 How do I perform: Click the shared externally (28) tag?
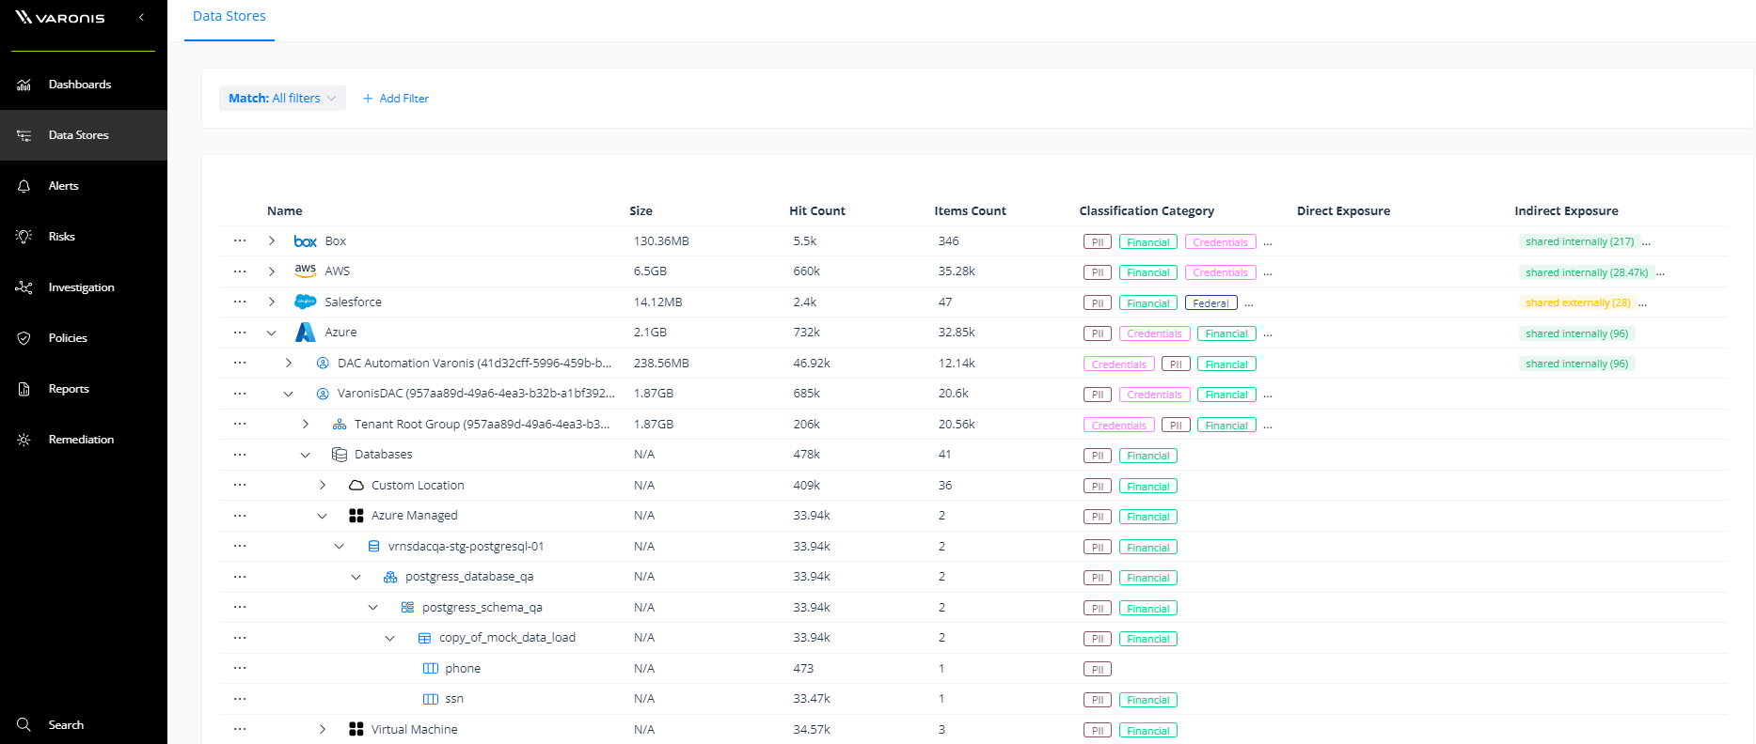click(1578, 302)
